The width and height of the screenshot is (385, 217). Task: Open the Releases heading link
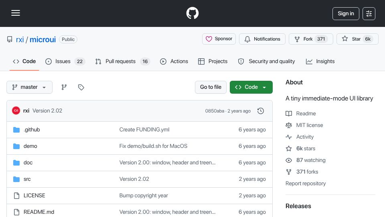point(298,206)
